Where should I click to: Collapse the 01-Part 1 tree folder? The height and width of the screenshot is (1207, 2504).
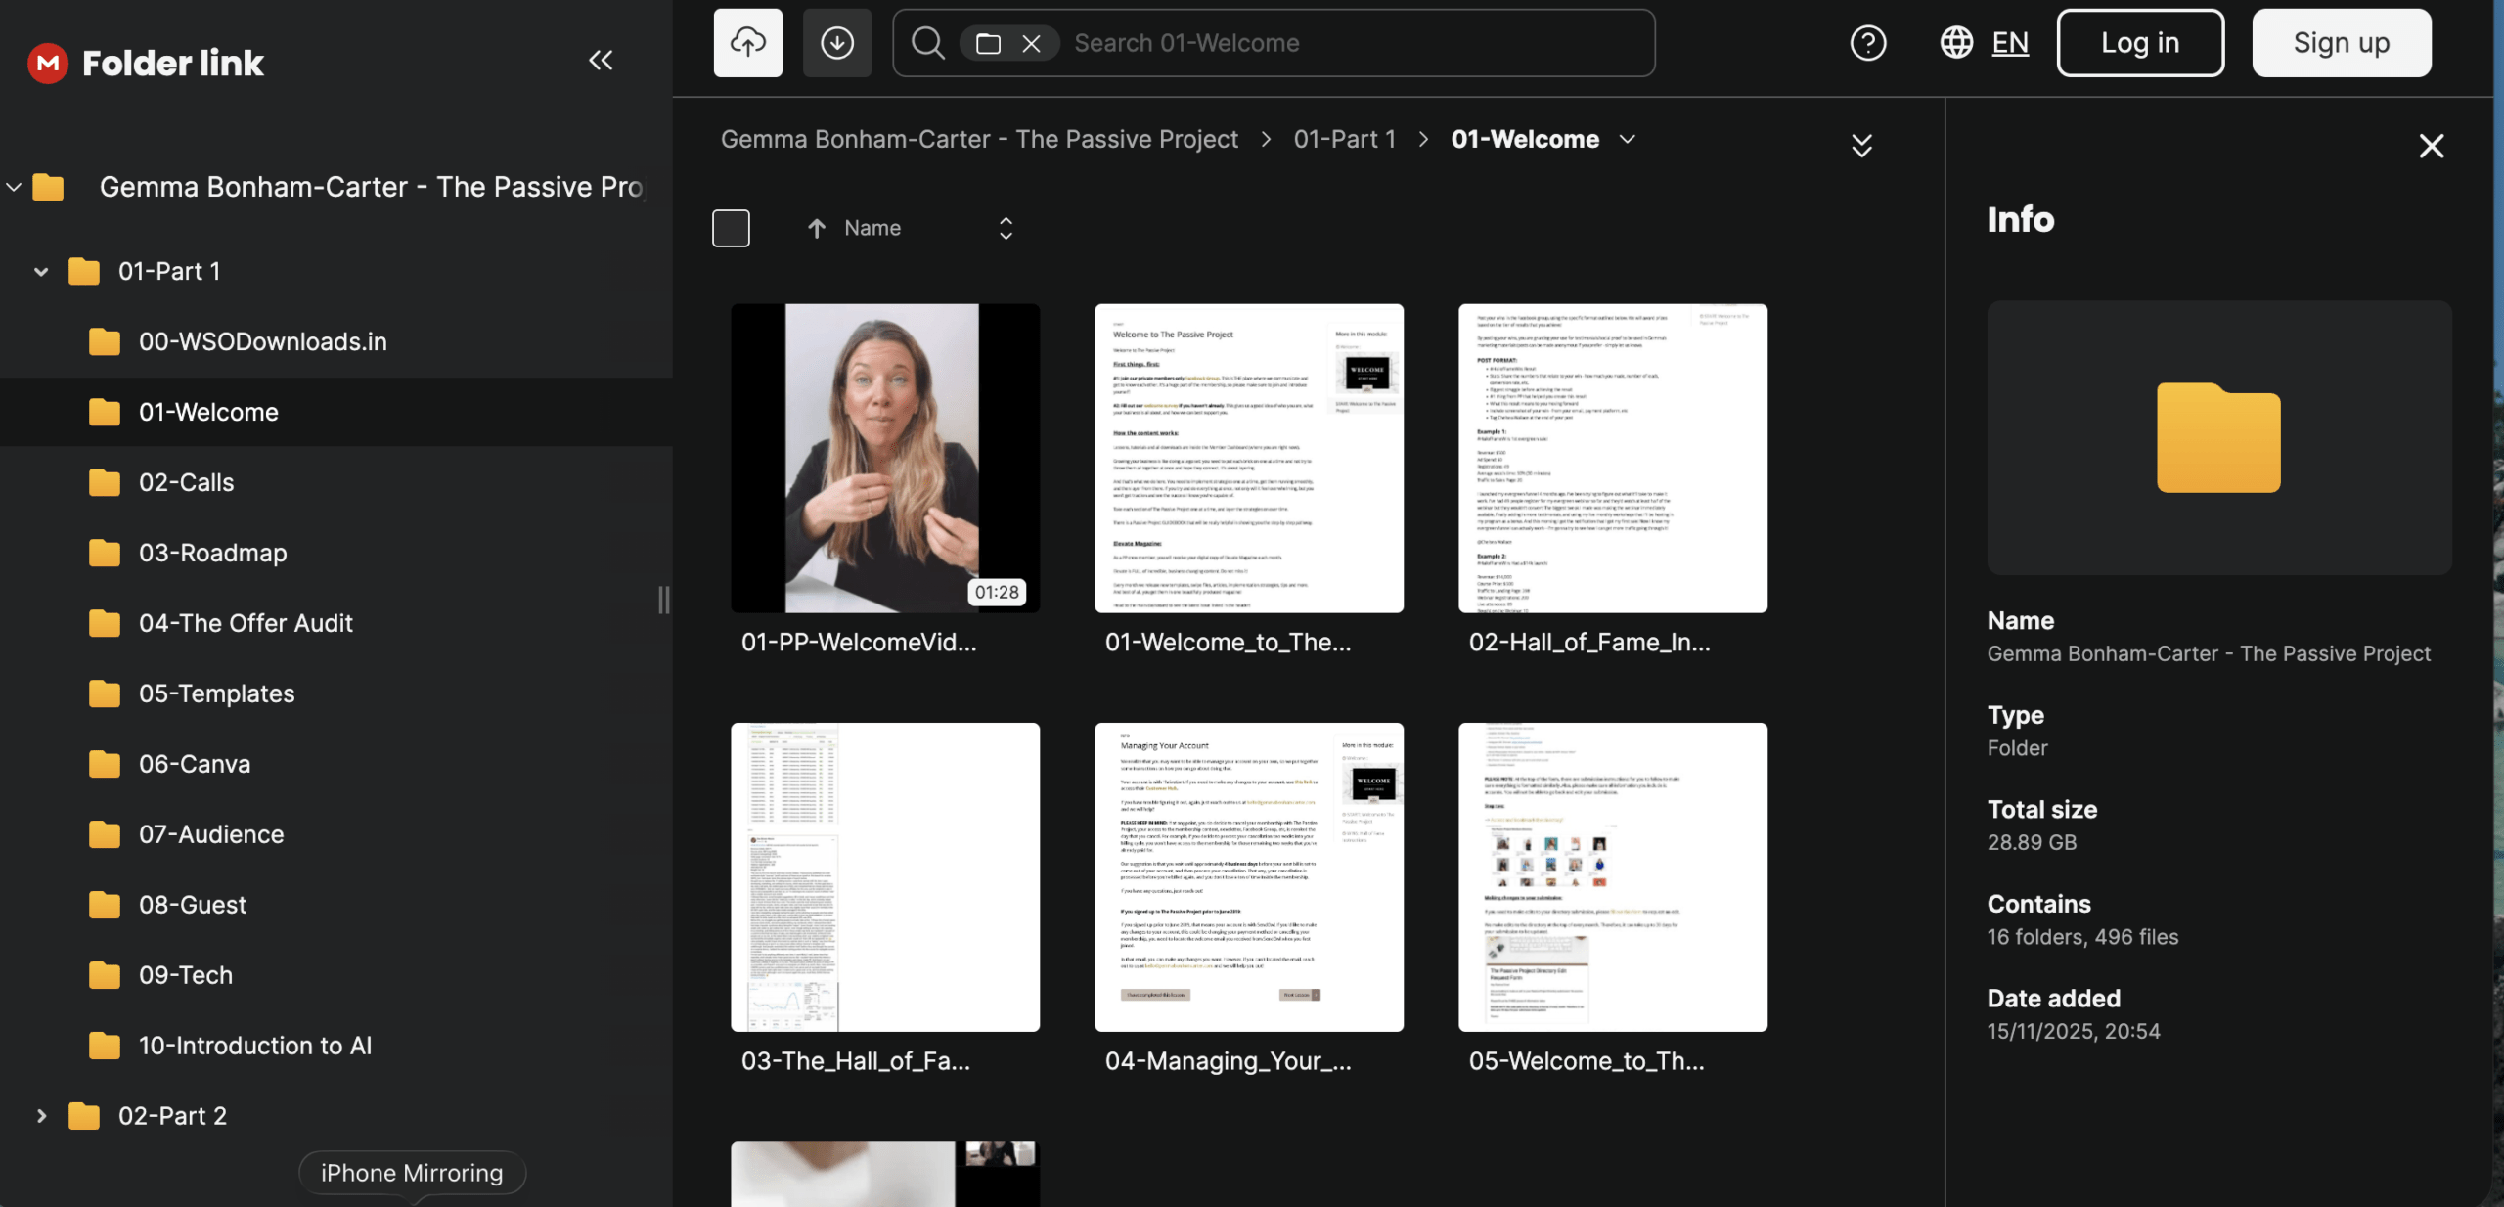pyautogui.click(x=41, y=272)
